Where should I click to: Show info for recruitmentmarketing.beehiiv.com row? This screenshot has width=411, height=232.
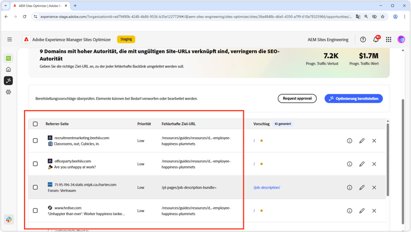click(350, 140)
